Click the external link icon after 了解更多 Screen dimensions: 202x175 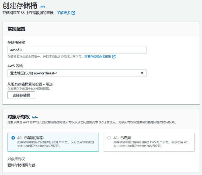tap(73, 13)
